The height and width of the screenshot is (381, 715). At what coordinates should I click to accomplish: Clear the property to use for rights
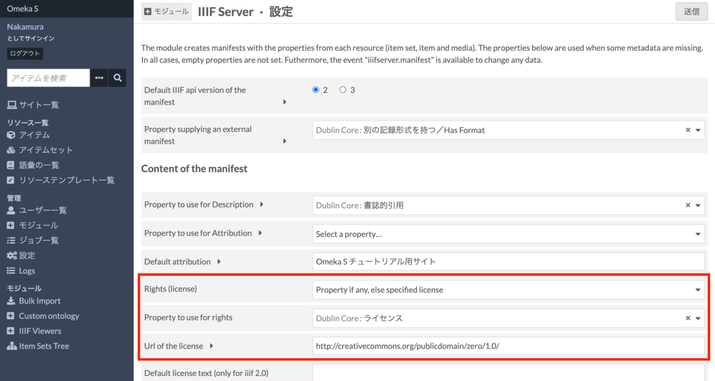688,318
